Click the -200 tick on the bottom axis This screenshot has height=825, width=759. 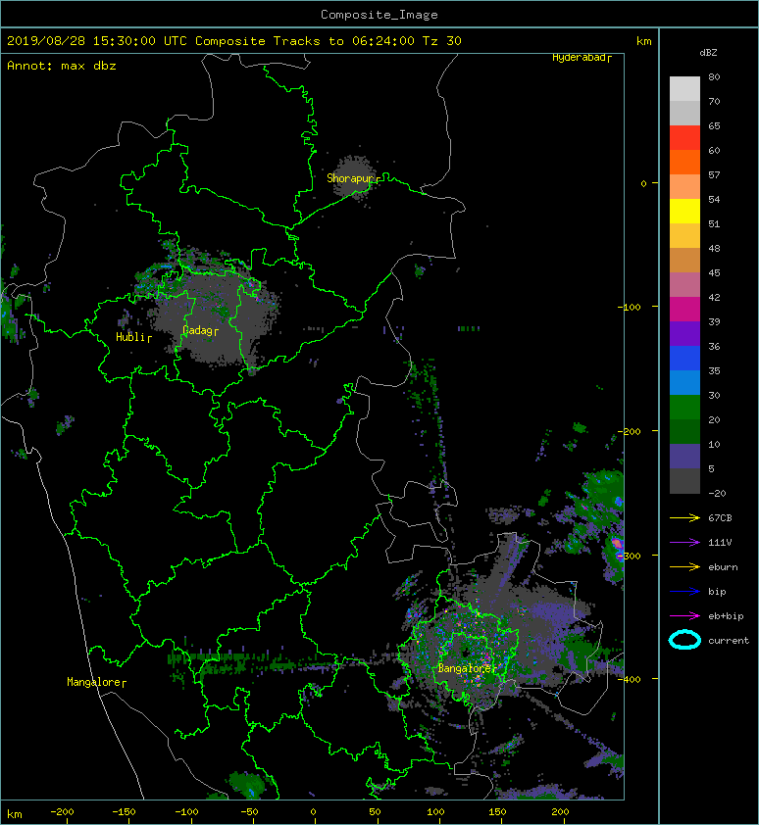coord(62,812)
